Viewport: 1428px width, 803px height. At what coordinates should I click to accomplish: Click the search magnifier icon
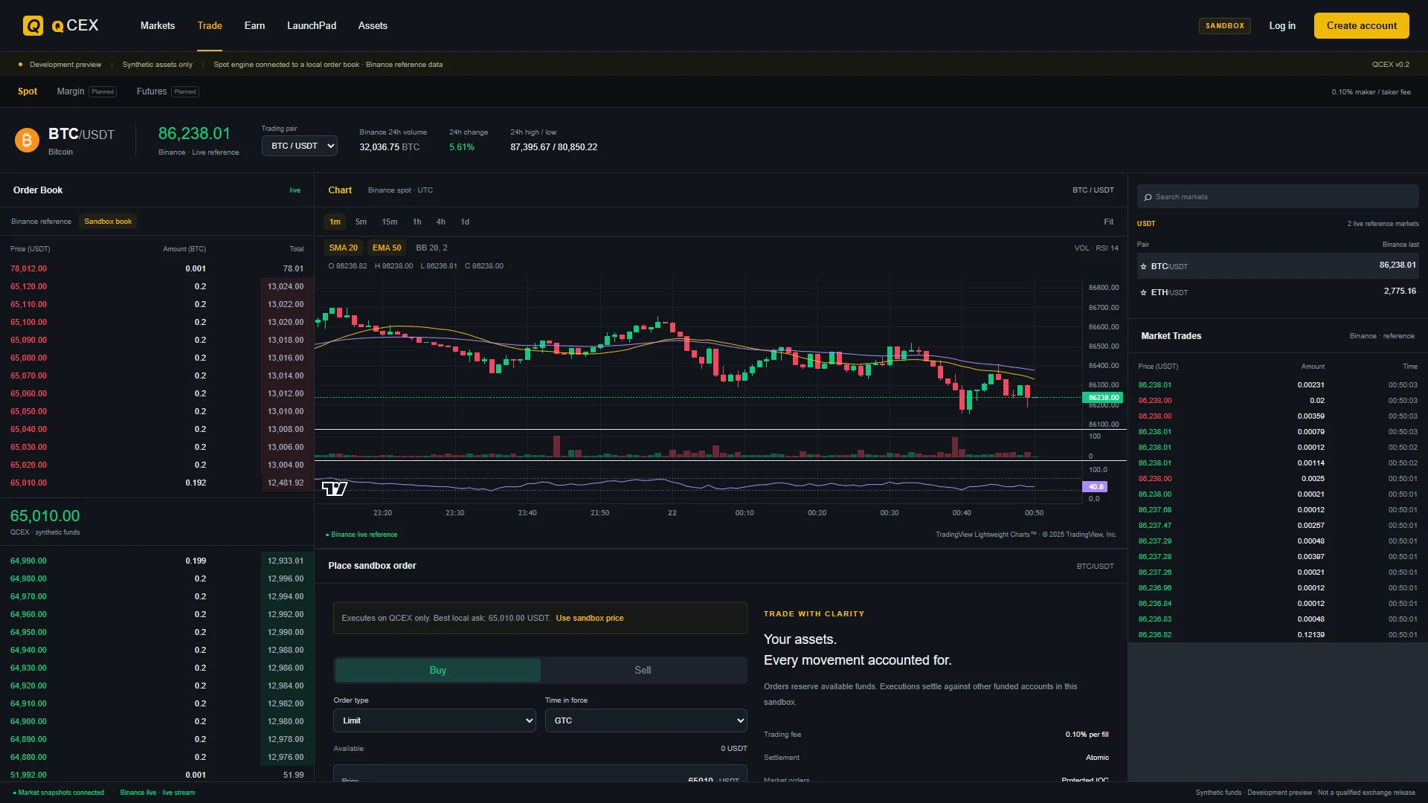(1148, 197)
